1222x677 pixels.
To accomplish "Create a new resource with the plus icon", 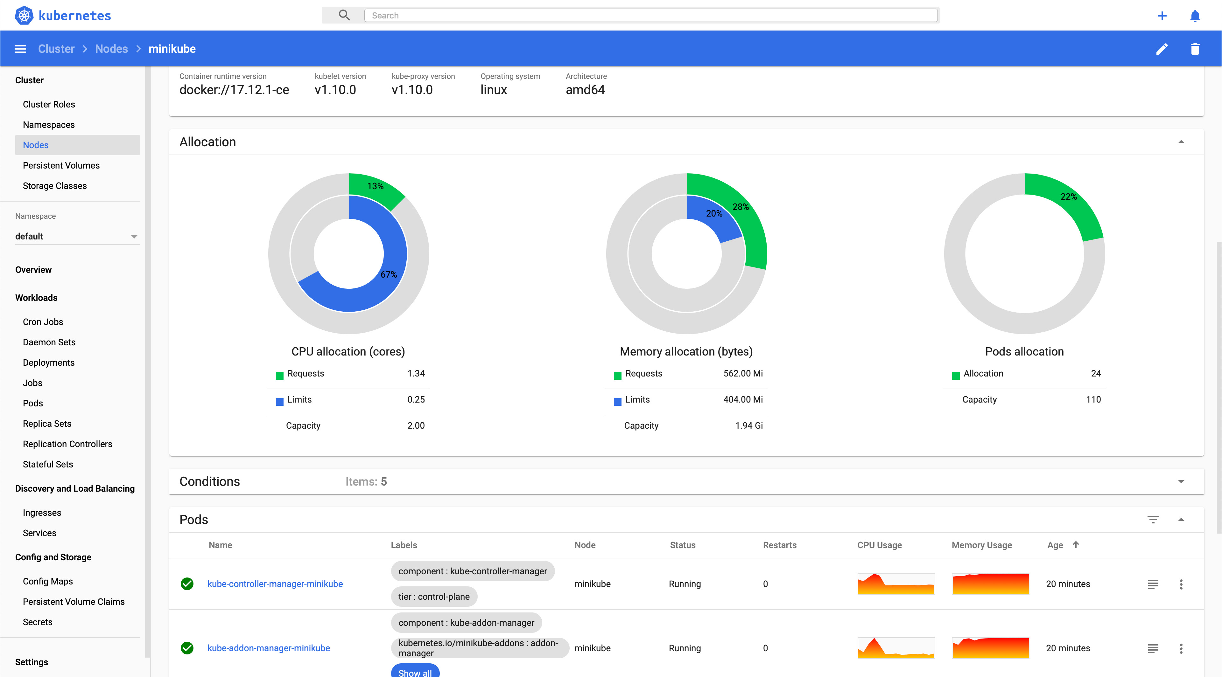I will coord(1162,15).
